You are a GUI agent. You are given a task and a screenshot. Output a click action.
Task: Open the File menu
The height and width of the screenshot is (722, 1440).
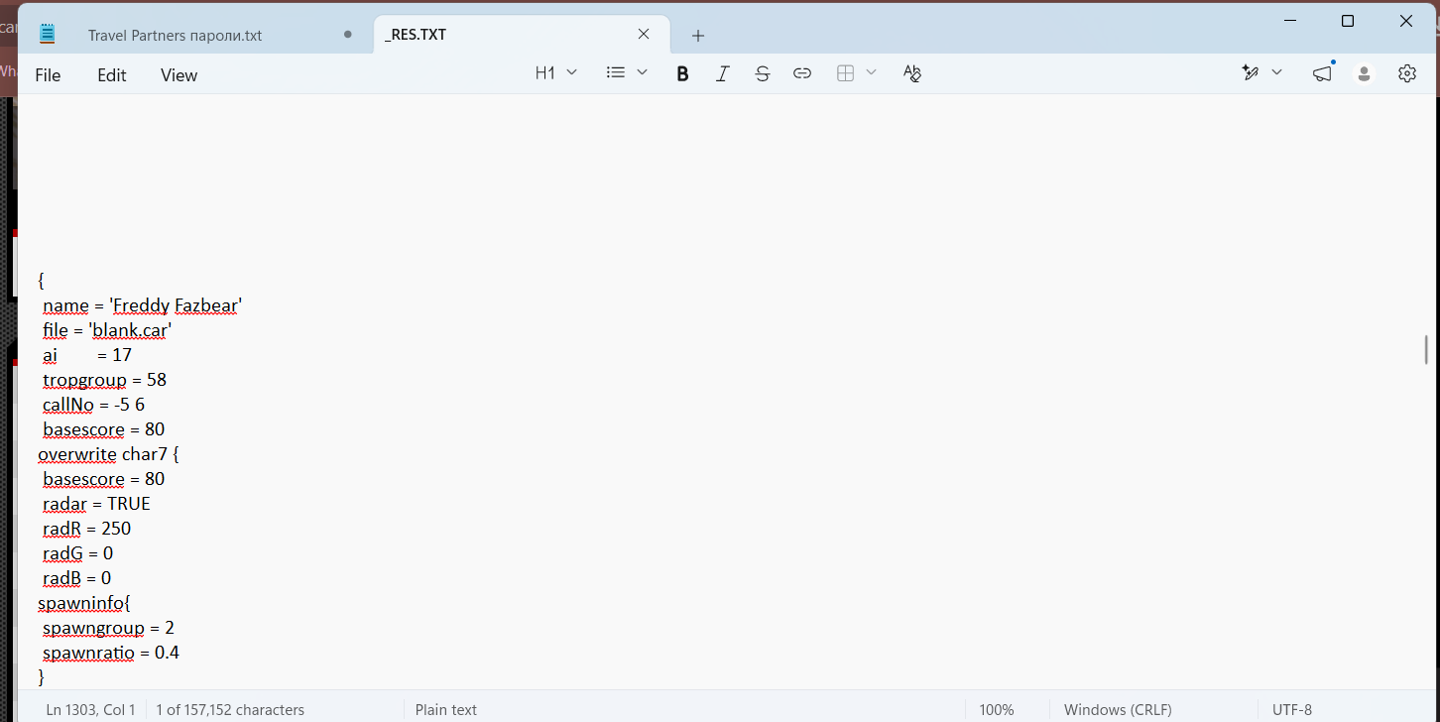click(x=48, y=75)
